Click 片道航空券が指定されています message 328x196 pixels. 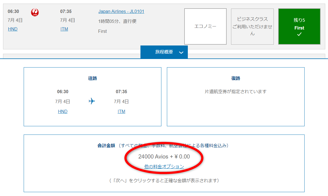[x=236, y=92]
